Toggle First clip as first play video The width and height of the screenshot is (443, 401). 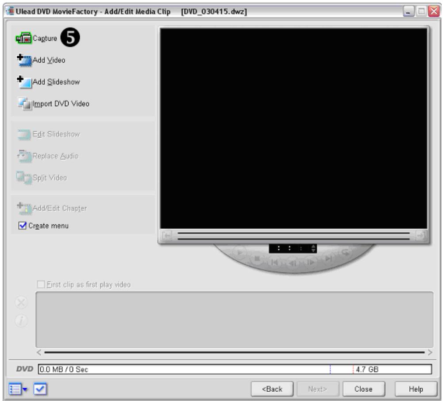[41, 284]
